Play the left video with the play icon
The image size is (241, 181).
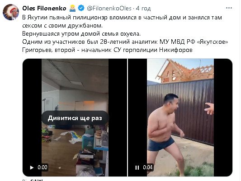(32, 167)
